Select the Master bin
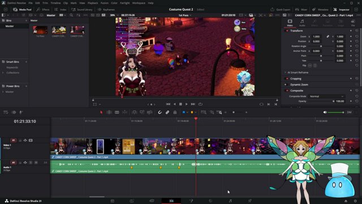 (10, 26)
